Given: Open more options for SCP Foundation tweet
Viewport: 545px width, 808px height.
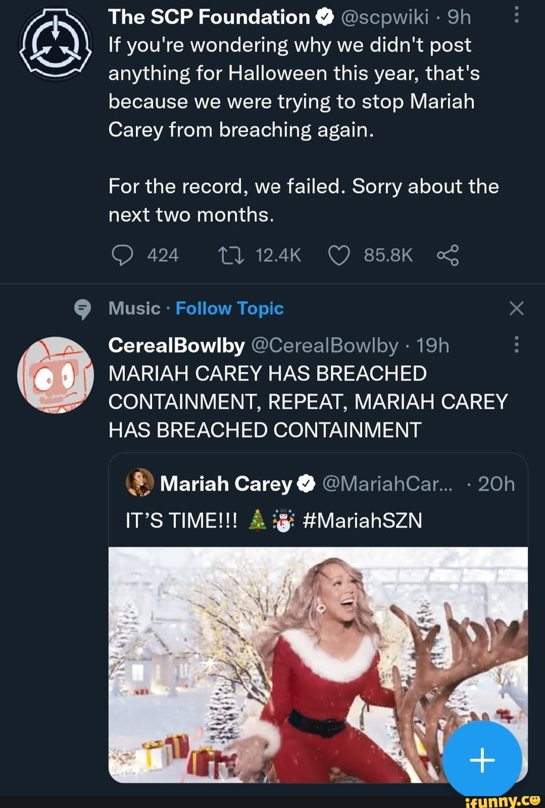Looking at the screenshot, I should point(516,15).
